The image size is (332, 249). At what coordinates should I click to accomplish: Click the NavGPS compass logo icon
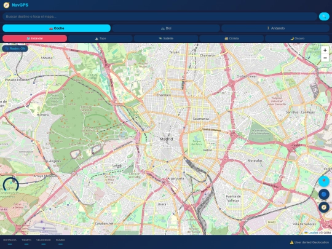click(x=6, y=5)
